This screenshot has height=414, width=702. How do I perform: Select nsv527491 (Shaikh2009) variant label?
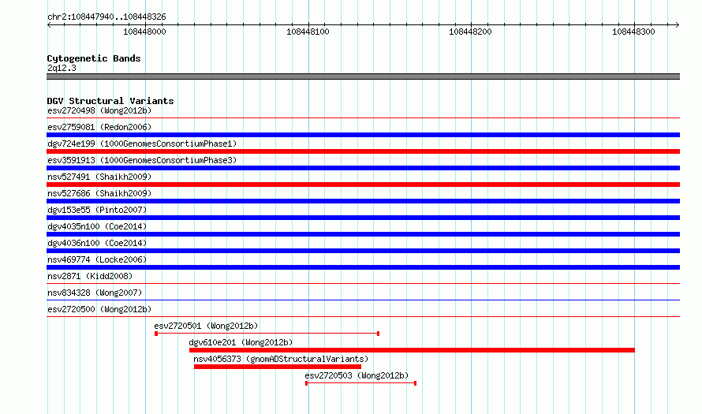click(x=99, y=177)
